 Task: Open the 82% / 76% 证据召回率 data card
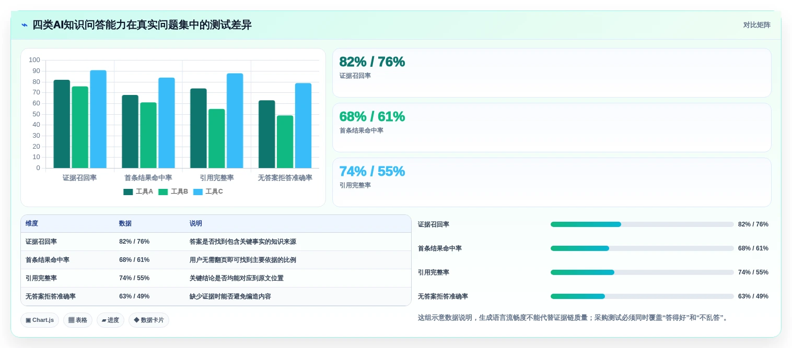coord(552,73)
